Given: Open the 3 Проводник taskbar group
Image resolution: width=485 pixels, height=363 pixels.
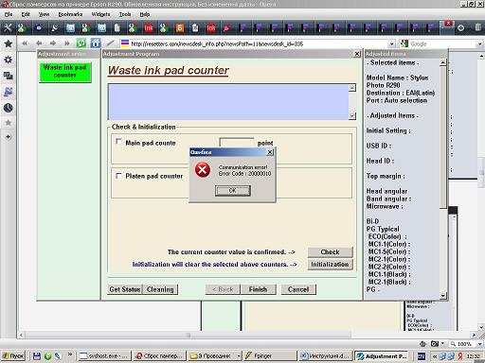Looking at the screenshot, I should 215,356.
